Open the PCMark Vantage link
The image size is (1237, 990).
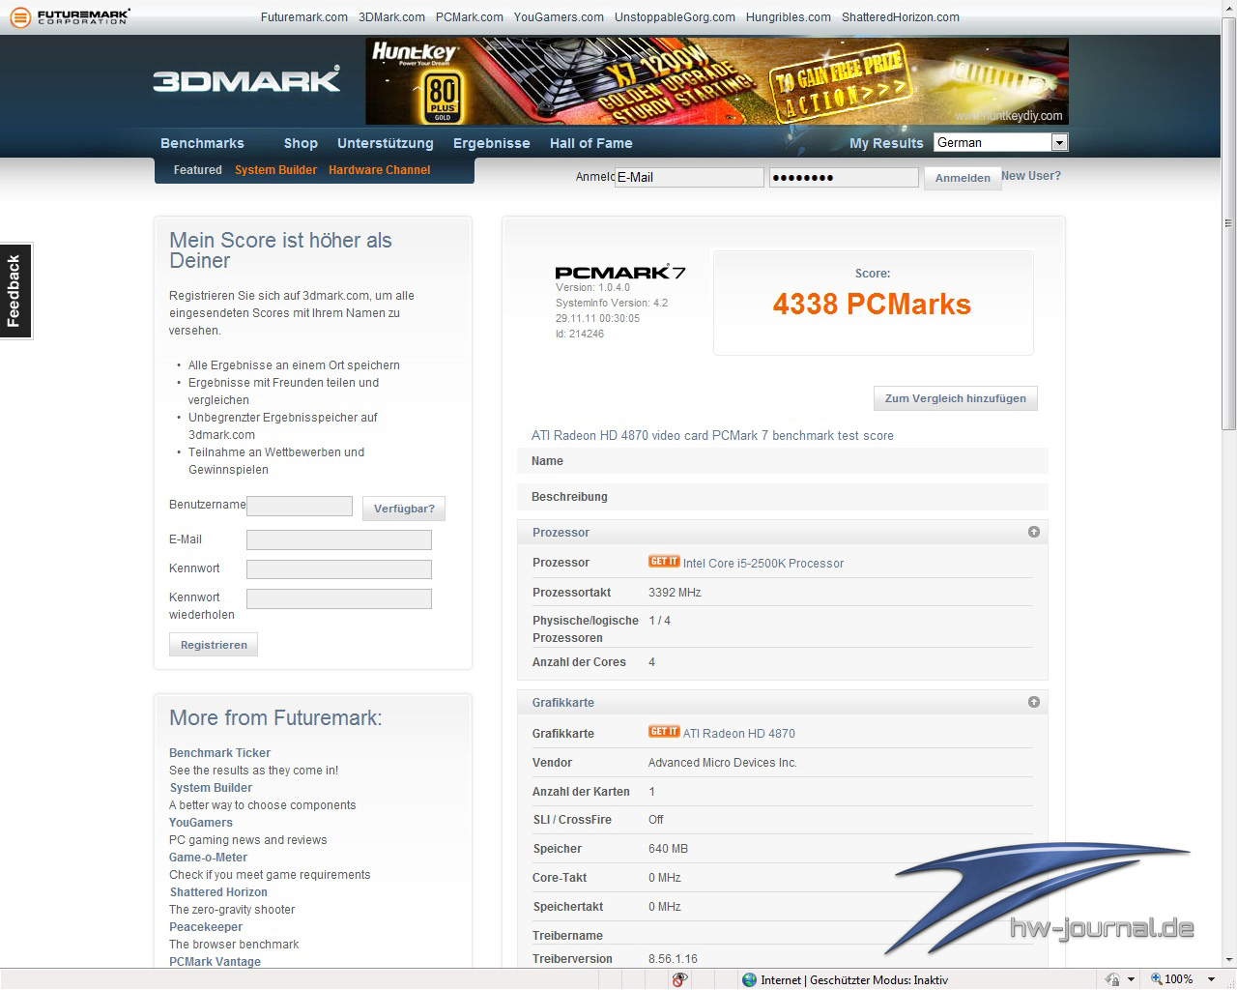215,962
